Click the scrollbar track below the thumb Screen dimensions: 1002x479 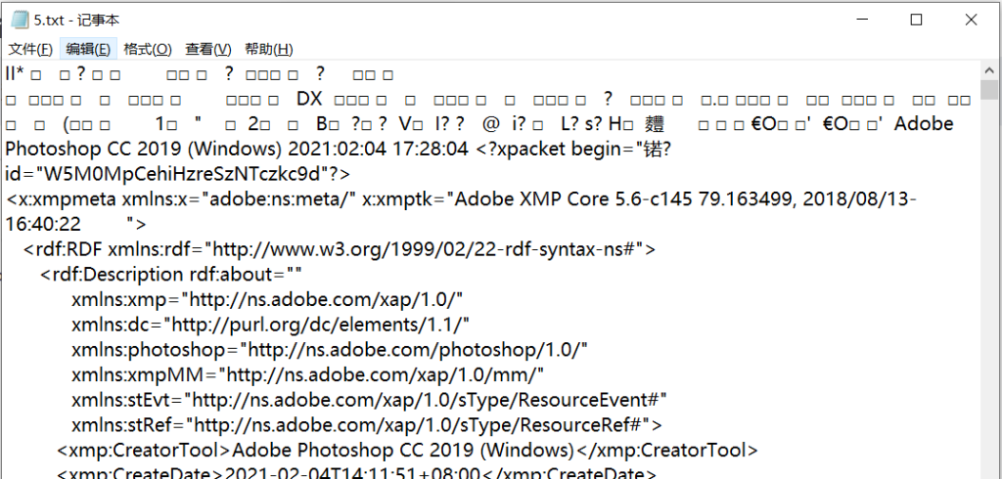coord(990,293)
